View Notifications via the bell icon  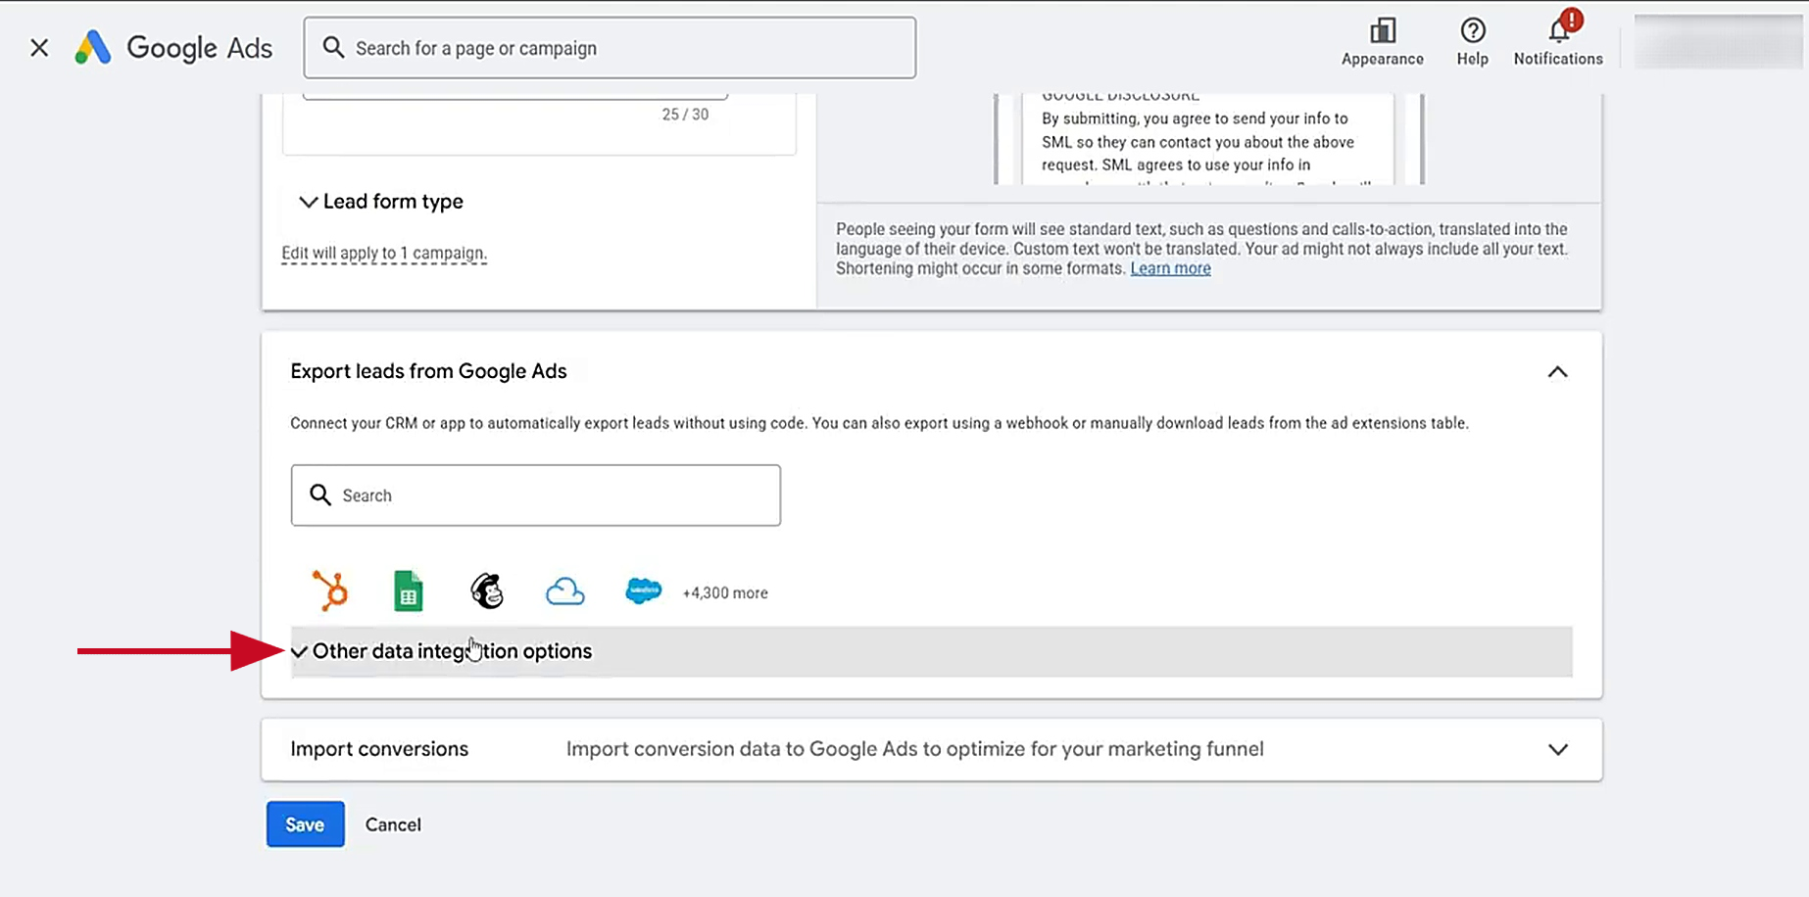(x=1558, y=42)
